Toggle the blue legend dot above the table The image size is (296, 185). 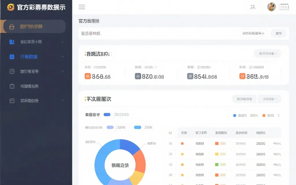tap(234, 115)
